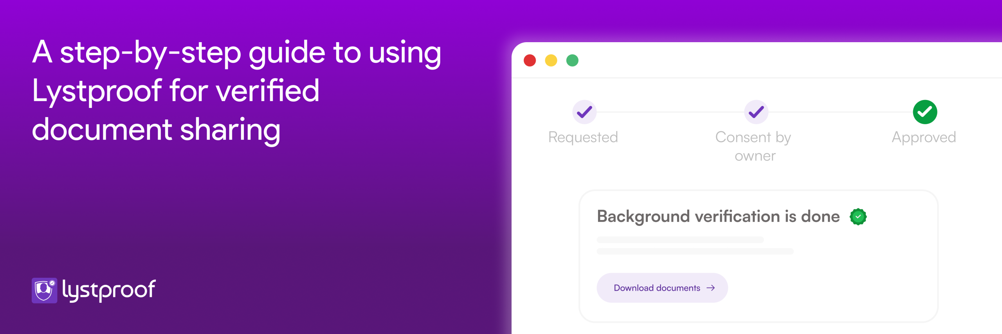Image resolution: width=1002 pixels, height=334 pixels.
Task: Click the red window dot
Action: [x=530, y=61]
